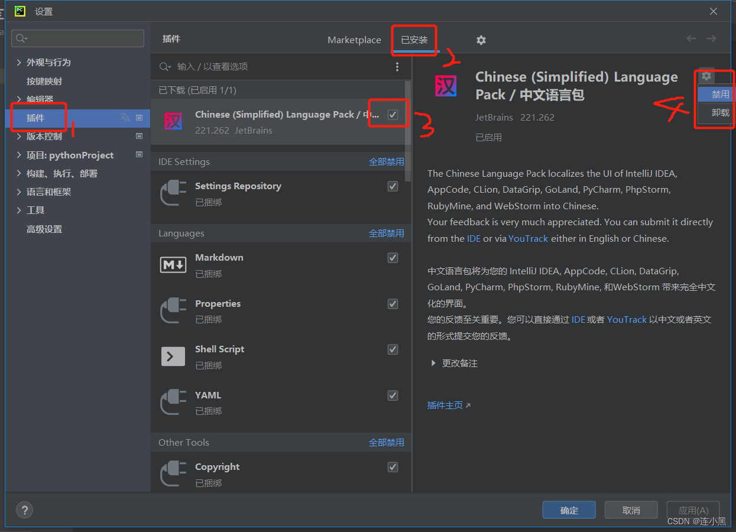This screenshot has height=532, width=736.
Task: Click the '已下载 (已启用 1/1)' header
Action: point(197,90)
